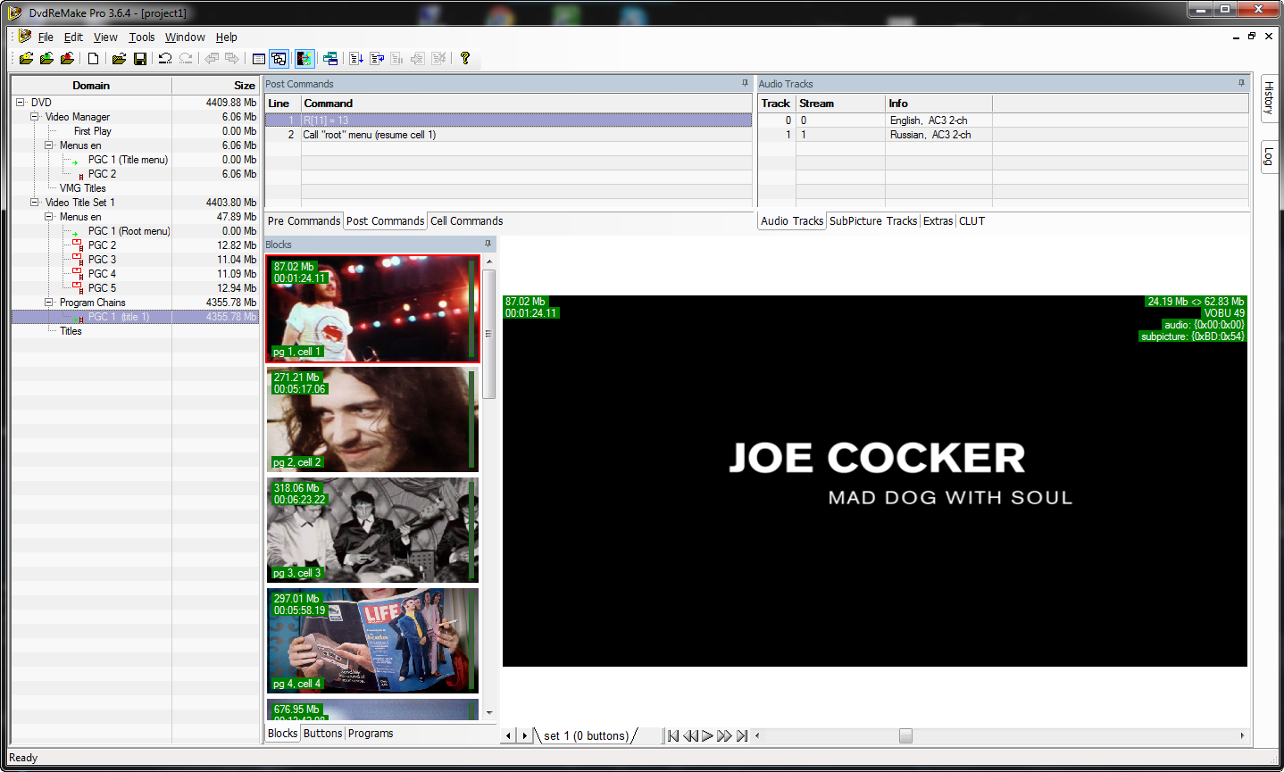The height and width of the screenshot is (772, 1284).
Task: Select the pg 4, cell 4 thumbnail
Action: pos(372,641)
